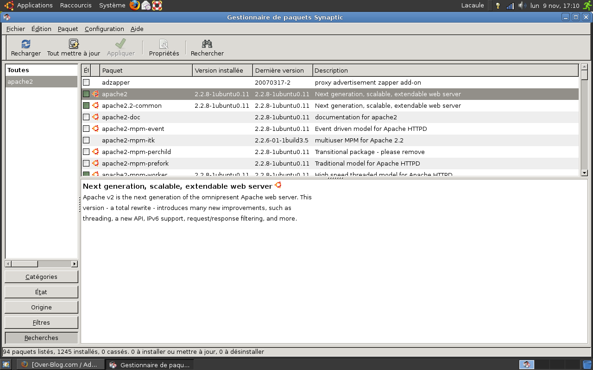Select the apache2-mpm-itk package row

[330, 140]
